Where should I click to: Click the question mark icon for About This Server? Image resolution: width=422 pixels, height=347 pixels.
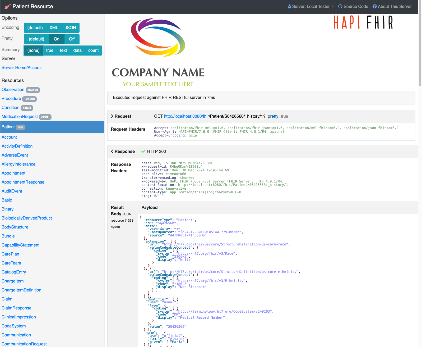point(374,7)
